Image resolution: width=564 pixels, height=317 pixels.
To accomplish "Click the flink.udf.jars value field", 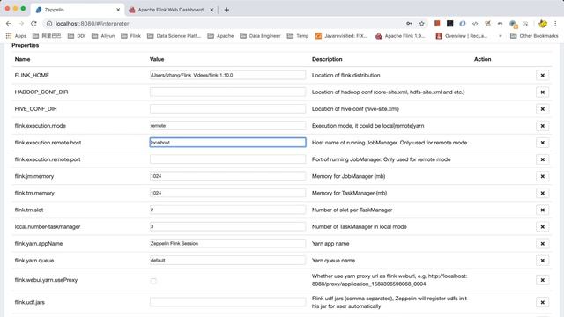I will pos(227,302).
